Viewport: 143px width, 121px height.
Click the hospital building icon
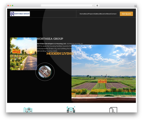(71, 109)
